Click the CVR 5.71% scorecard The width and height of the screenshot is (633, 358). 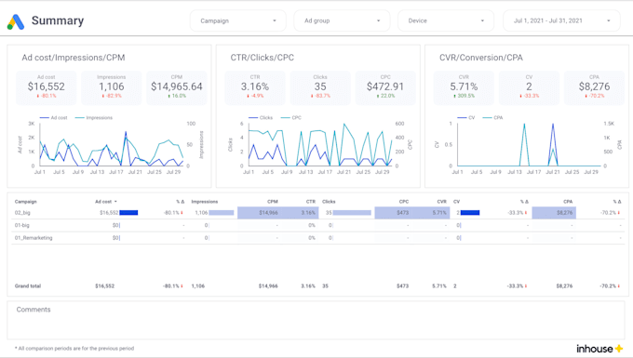464,88
